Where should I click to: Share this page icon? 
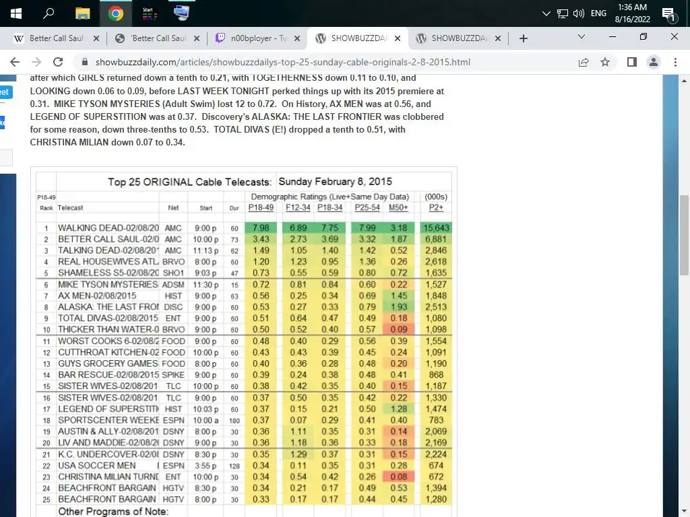pos(584,62)
